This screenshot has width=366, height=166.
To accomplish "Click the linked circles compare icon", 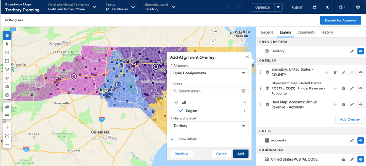I will point(328,7).
